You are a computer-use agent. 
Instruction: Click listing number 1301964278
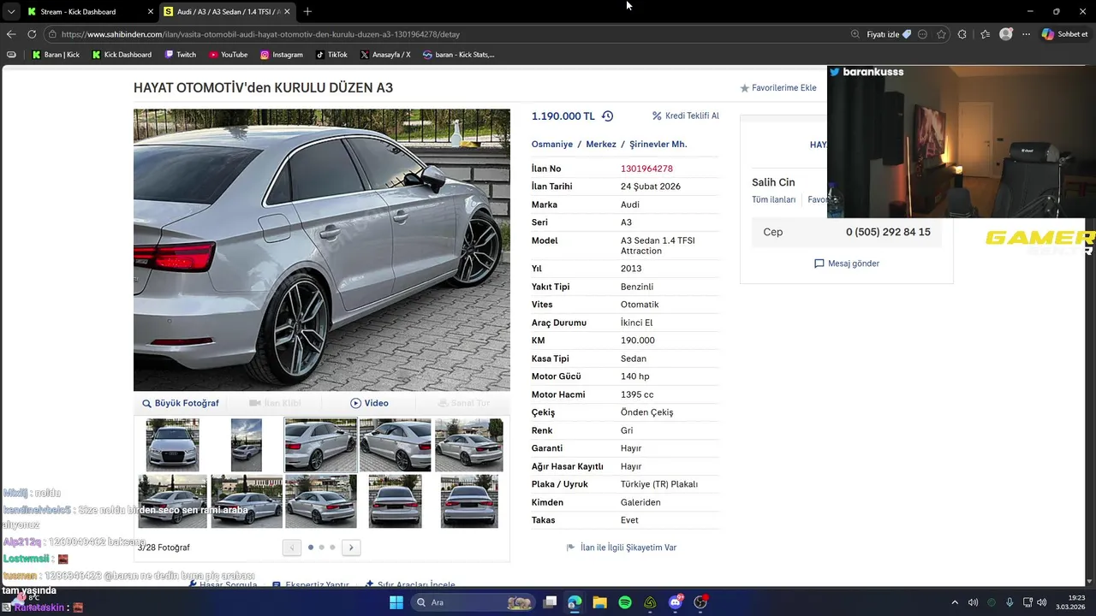coord(646,169)
